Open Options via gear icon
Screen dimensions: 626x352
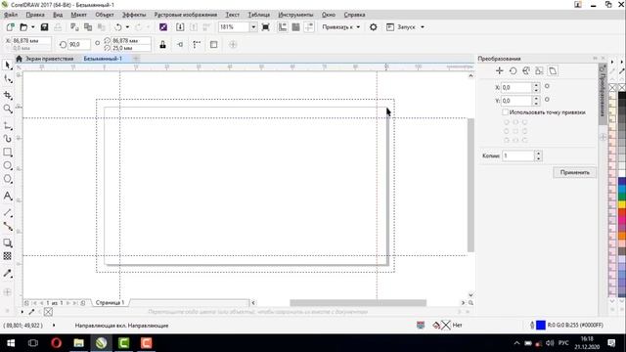tap(374, 27)
